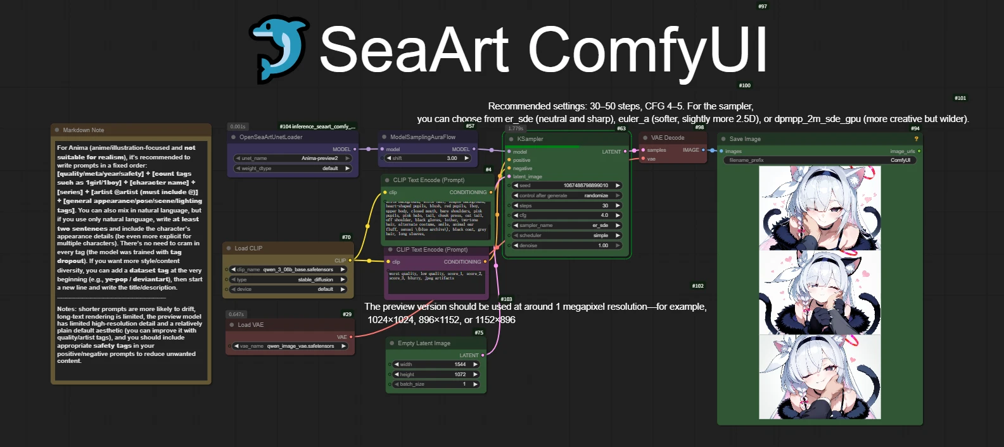The image size is (1004, 447).
Task: Click the Empty Latent Image LATENT output socket
Action: (483, 355)
